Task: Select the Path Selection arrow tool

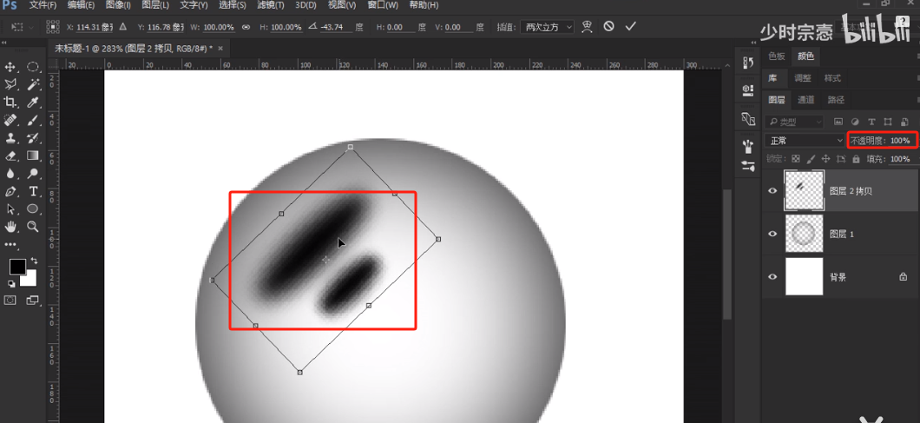Action: point(10,209)
